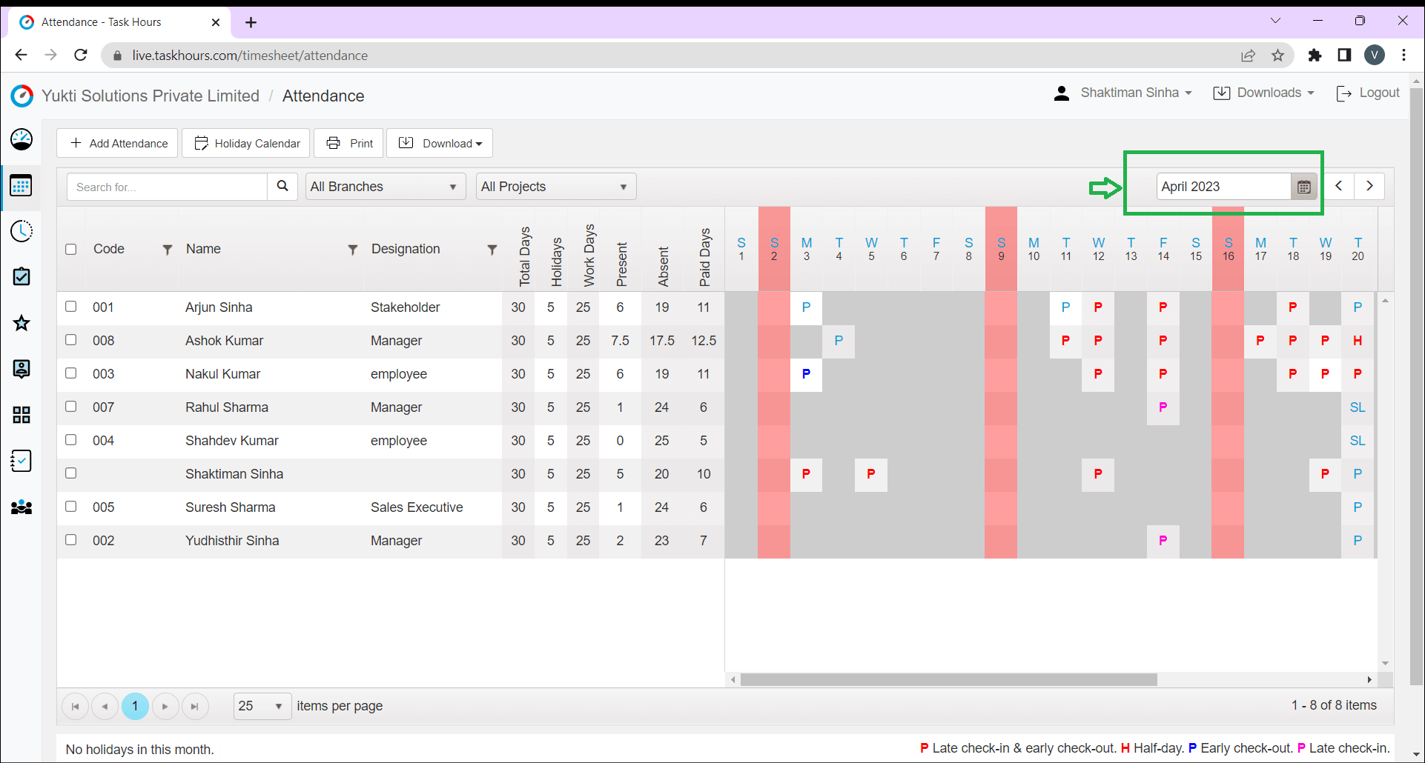This screenshot has width=1425, height=763.
Task: Open the Shaktiman Sinha user menu
Action: pos(1123,93)
